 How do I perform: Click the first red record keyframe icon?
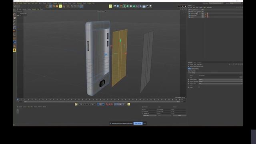coord(107,104)
